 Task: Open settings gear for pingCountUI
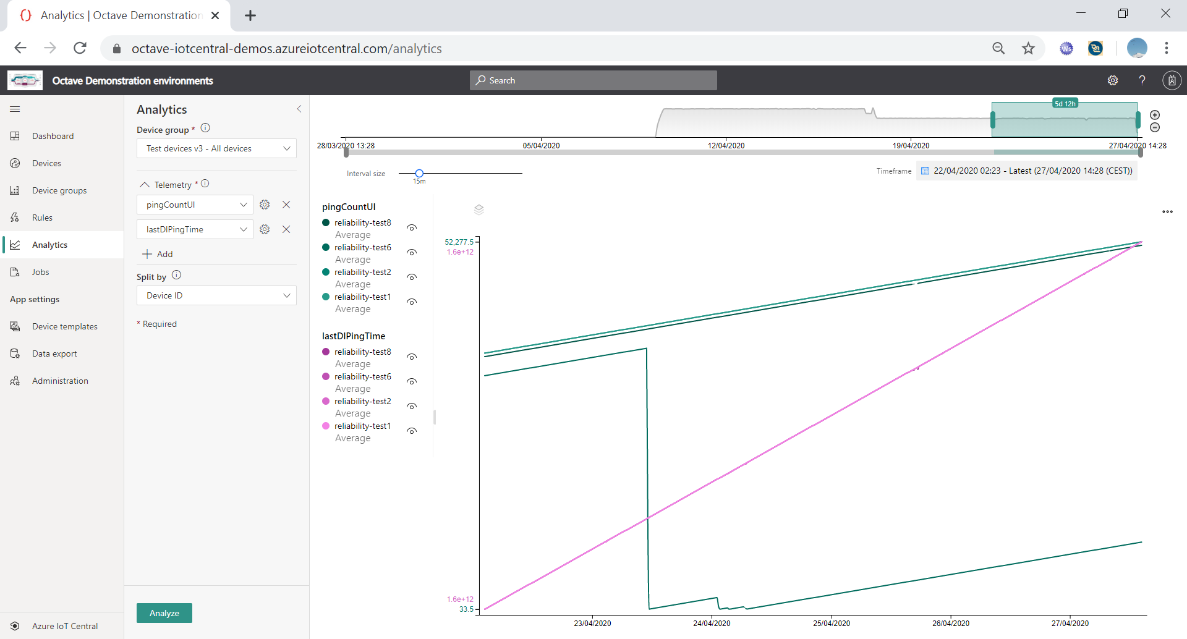[265, 205]
